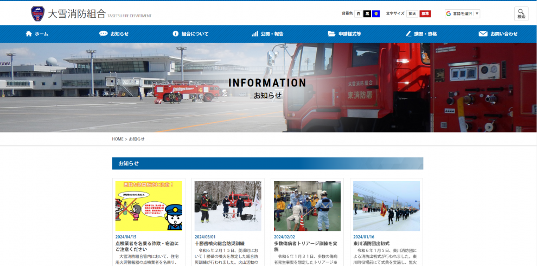The width and height of the screenshot is (537, 266).
Task: Open article 多数傷病者トリアージ訓練を実施
Action: tap(305, 246)
